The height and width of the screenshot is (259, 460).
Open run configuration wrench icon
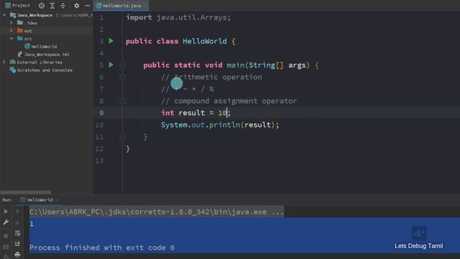6,222
